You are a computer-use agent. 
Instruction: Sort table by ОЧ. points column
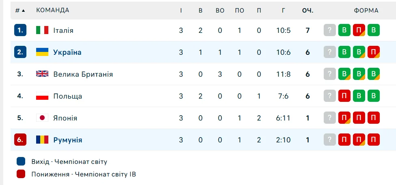tap(307, 11)
